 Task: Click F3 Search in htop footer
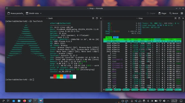(x=125, y=90)
